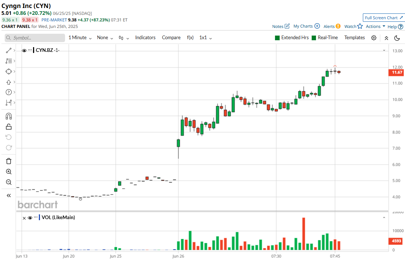Click the Watch link
This screenshot has width=405, height=259.
(x=350, y=26)
